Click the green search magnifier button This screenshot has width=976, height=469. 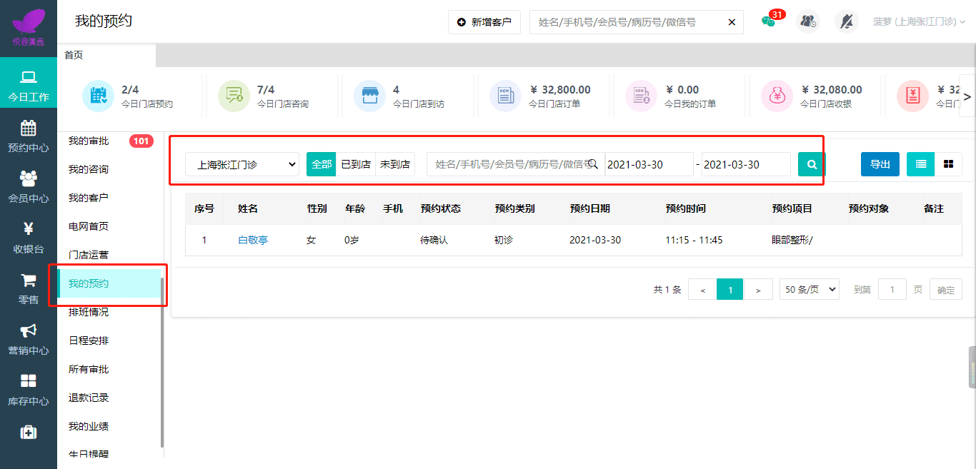[x=812, y=164]
